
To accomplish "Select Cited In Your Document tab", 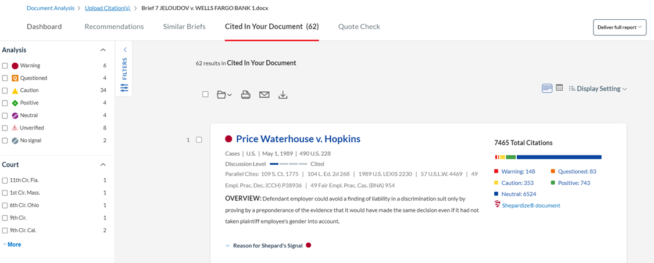I will click(271, 27).
